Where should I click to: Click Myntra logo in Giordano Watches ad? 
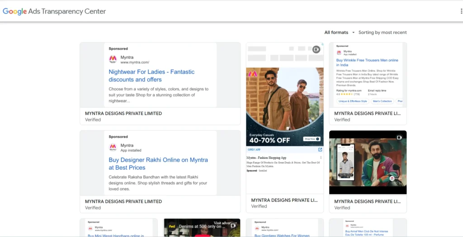pos(257,228)
